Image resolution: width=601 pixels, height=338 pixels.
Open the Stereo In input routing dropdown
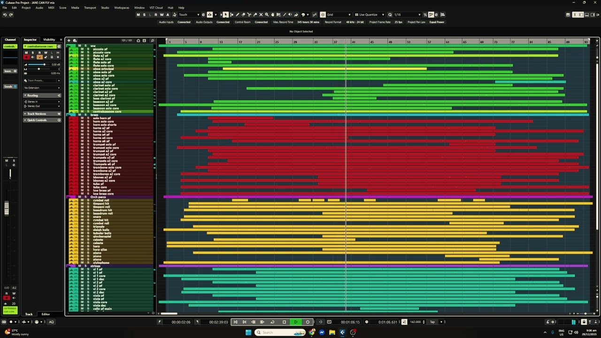pos(42,101)
